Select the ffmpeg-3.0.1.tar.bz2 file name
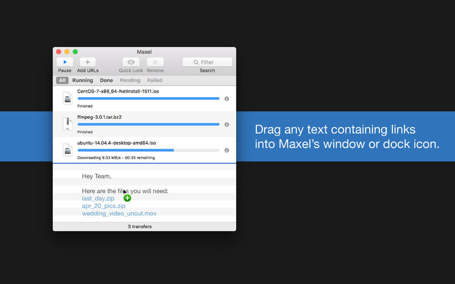455x284 pixels. [99, 117]
